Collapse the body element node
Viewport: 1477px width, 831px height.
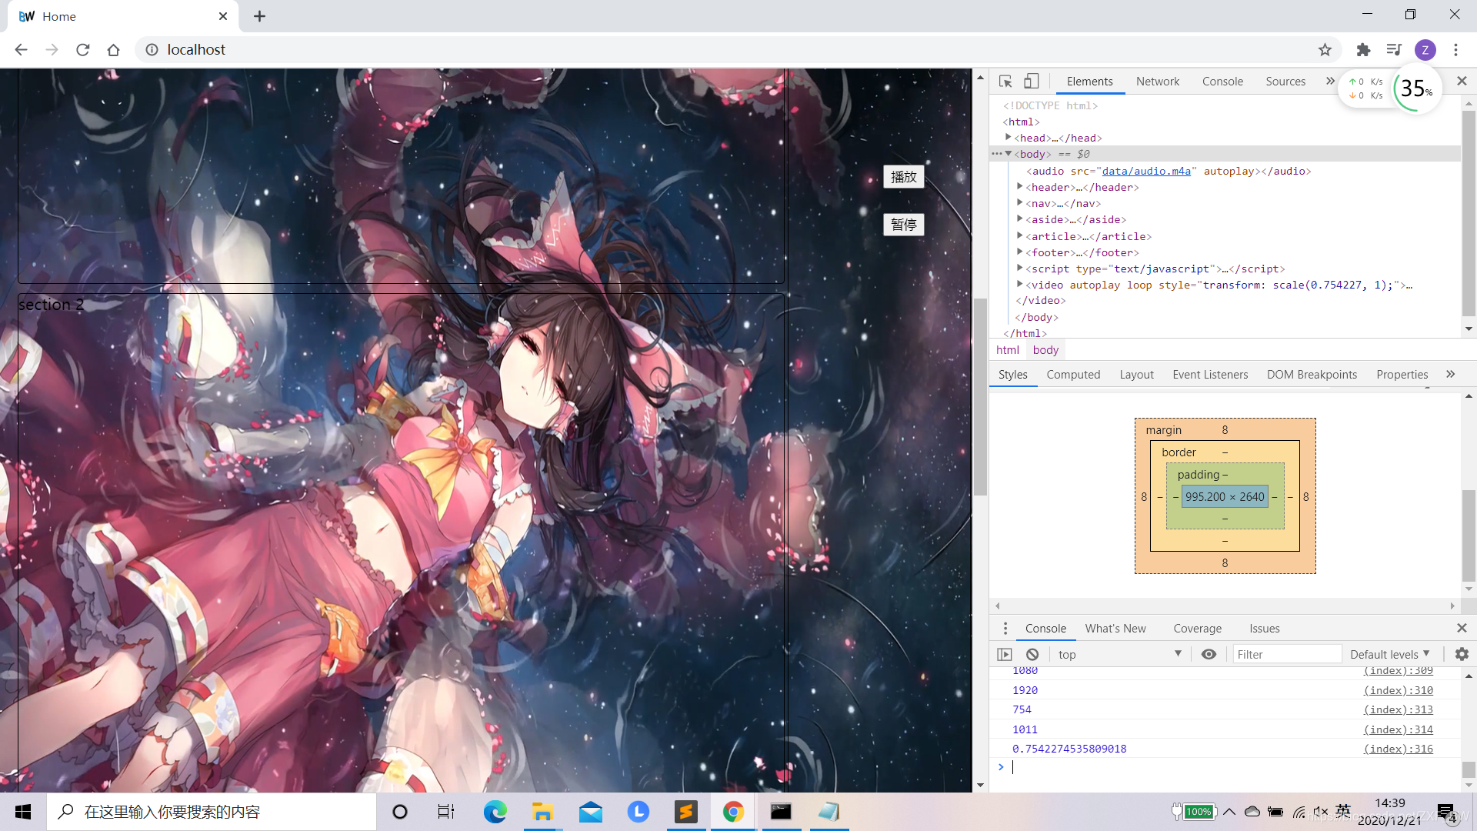coord(1008,154)
